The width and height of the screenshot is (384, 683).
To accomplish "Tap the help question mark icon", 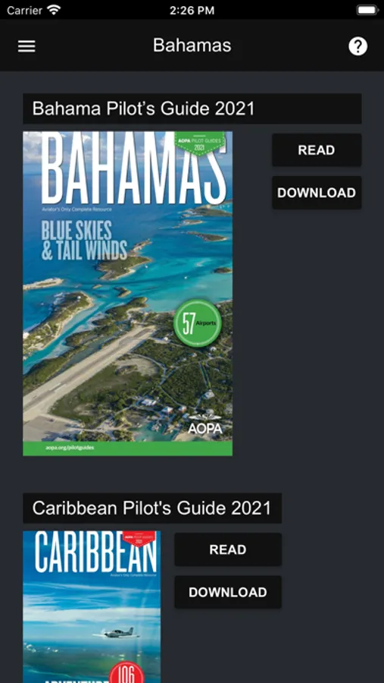I will pyautogui.click(x=358, y=46).
